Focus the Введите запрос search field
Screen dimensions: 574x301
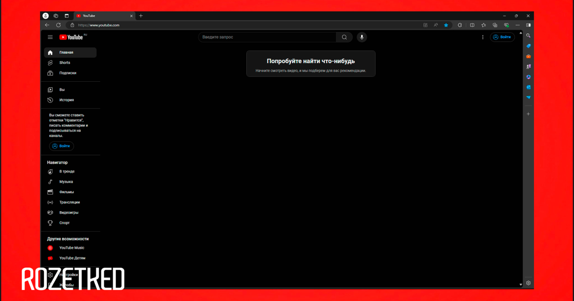(267, 37)
